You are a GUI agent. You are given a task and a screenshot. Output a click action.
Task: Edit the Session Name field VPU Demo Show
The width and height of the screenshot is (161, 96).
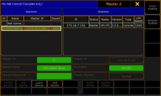click(54, 68)
